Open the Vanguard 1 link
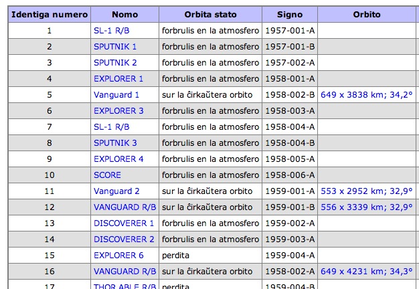This screenshot has height=289, width=419. (116, 95)
